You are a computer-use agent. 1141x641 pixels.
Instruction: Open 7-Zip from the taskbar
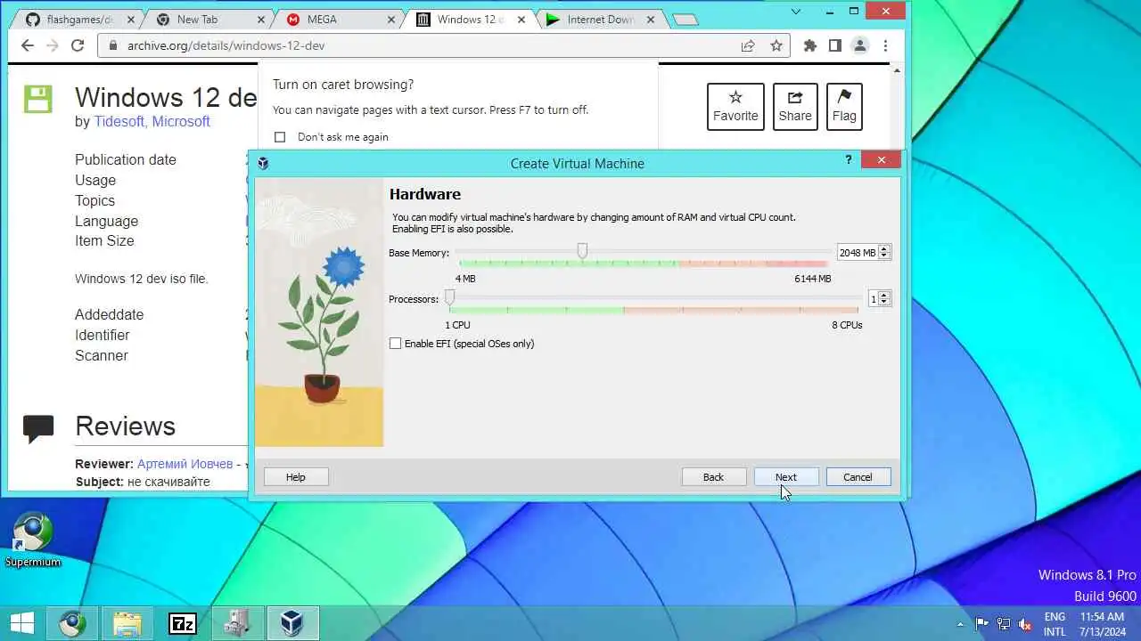tap(183, 623)
